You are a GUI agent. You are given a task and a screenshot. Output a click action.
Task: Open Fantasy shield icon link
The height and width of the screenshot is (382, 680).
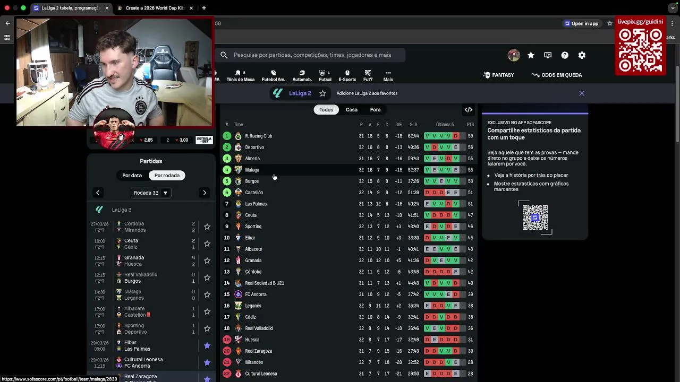click(x=487, y=75)
